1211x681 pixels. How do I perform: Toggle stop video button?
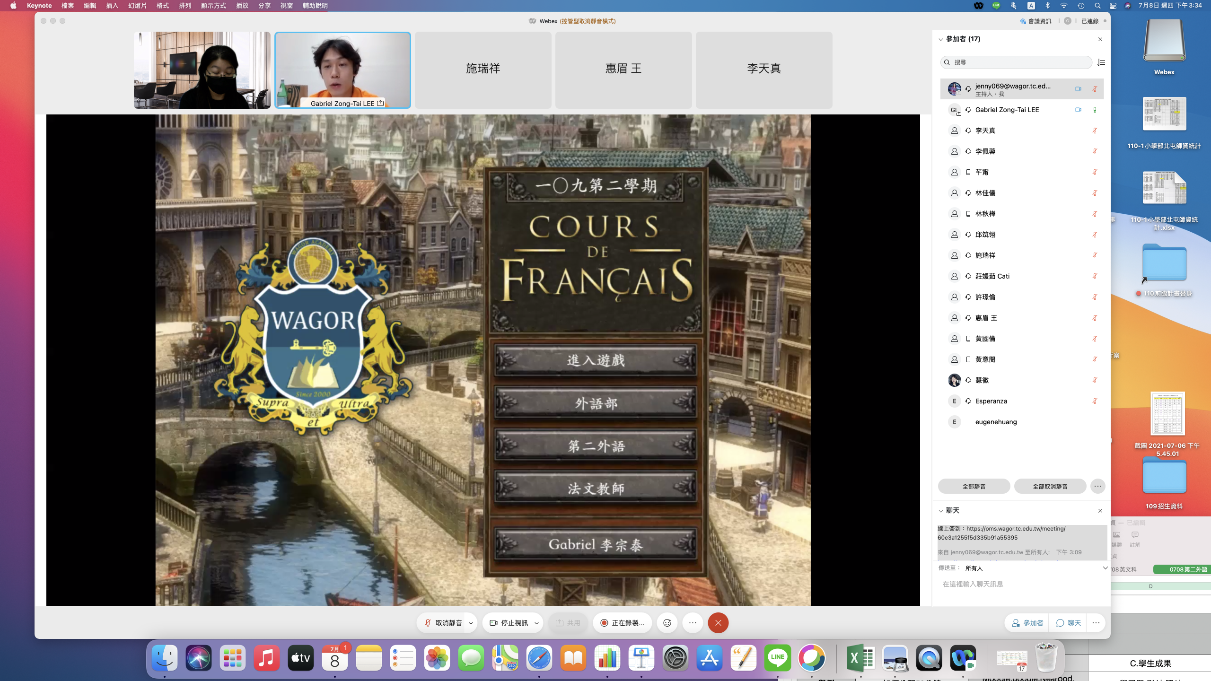[509, 623]
